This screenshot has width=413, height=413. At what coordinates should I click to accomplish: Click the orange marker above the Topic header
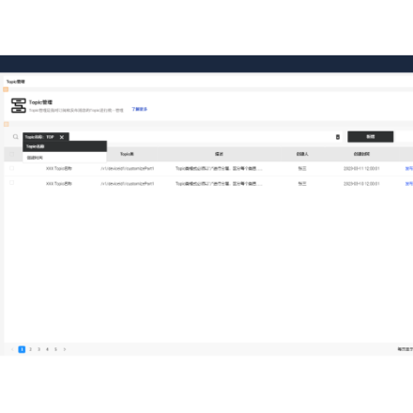click(6, 89)
